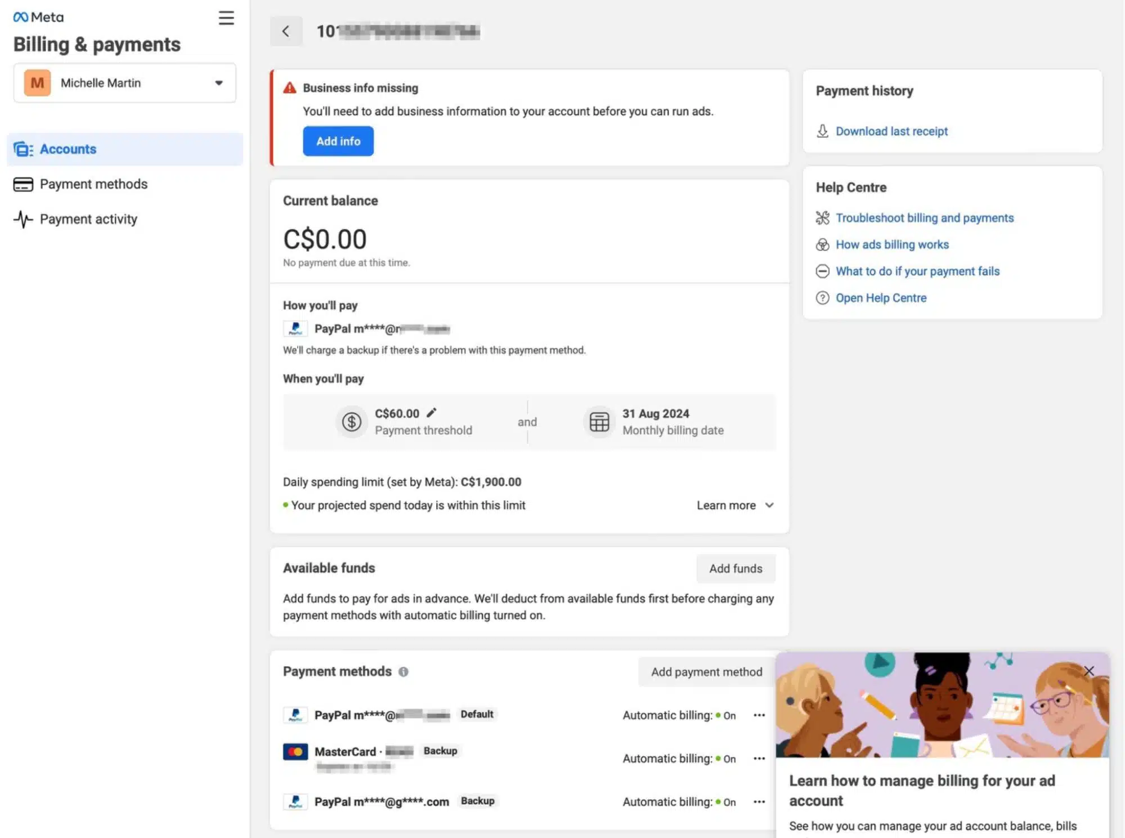Open Troubleshoot billing and payments link
Viewport: 1125px width, 838px height.
(x=924, y=218)
